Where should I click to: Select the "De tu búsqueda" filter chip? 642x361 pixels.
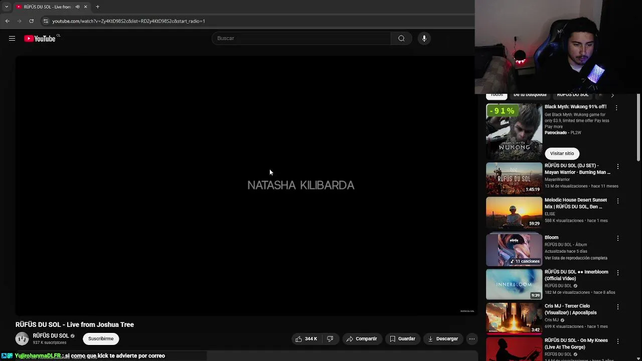530,95
